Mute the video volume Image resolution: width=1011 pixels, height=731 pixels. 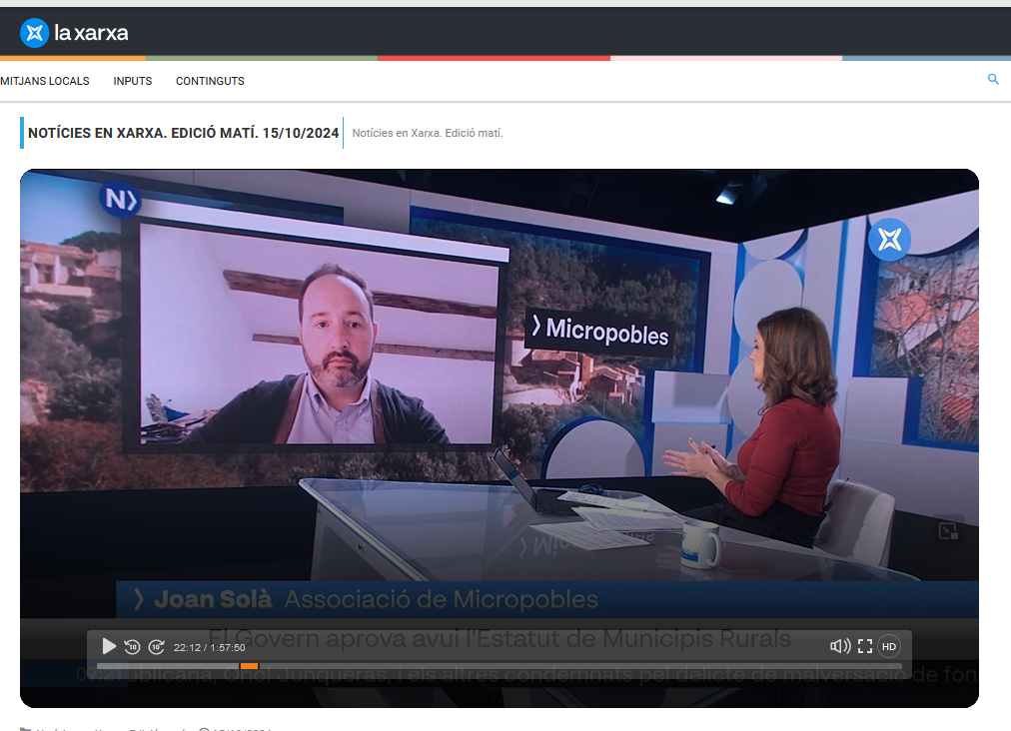pos(840,646)
